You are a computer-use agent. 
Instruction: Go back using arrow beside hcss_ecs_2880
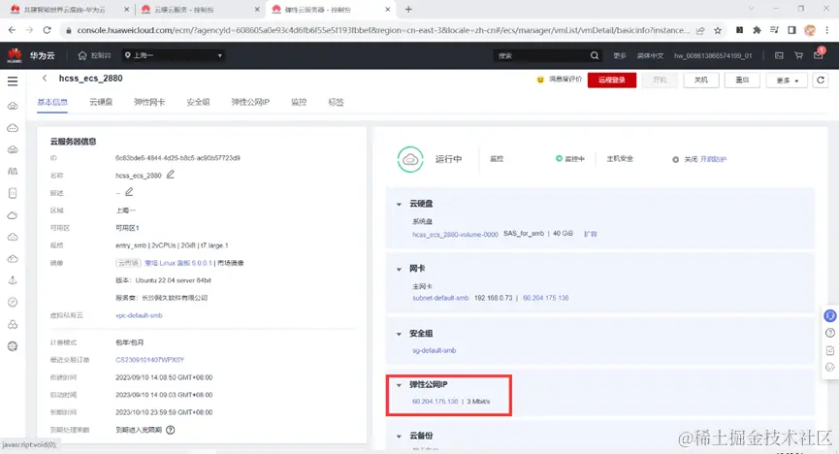[45, 79]
